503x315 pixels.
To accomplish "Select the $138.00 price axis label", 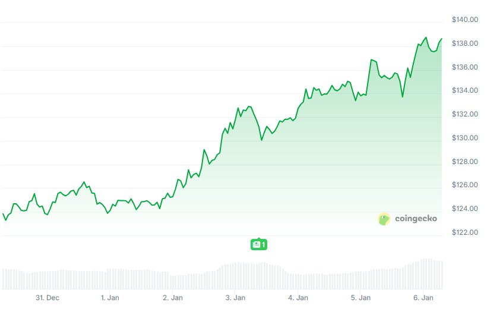I will coord(465,43).
